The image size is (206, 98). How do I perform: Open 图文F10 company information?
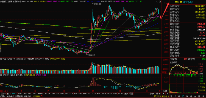pos(158,96)
